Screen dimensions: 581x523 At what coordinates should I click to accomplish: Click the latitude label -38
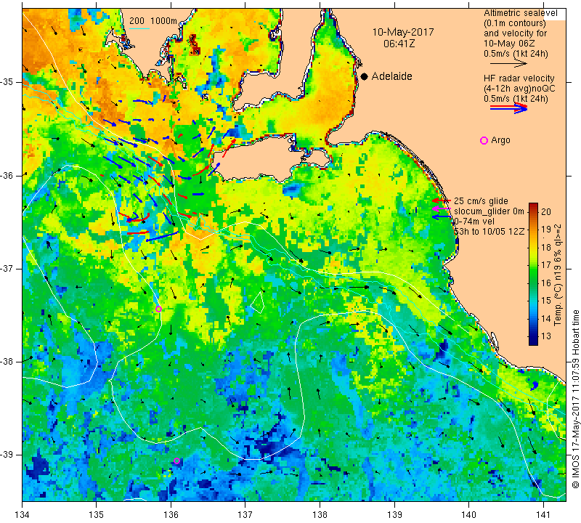pyautogui.click(x=7, y=362)
